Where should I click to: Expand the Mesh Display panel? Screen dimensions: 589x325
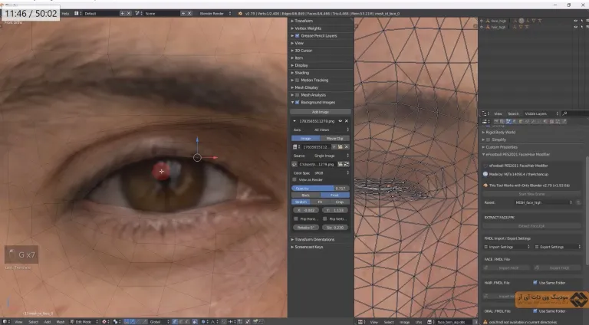(x=306, y=87)
